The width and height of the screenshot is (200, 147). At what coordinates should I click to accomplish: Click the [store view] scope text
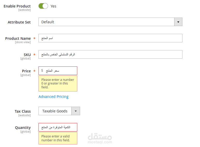point(23,42)
